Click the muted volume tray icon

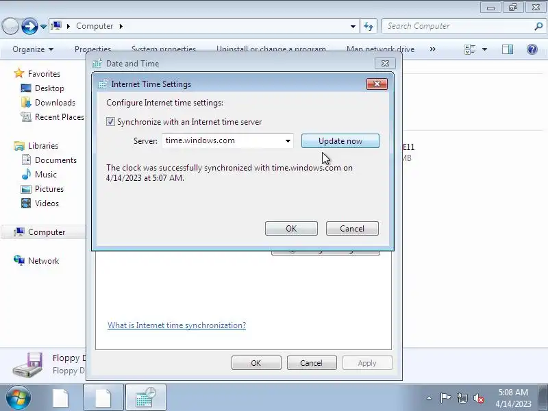click(x=479, y=398)
